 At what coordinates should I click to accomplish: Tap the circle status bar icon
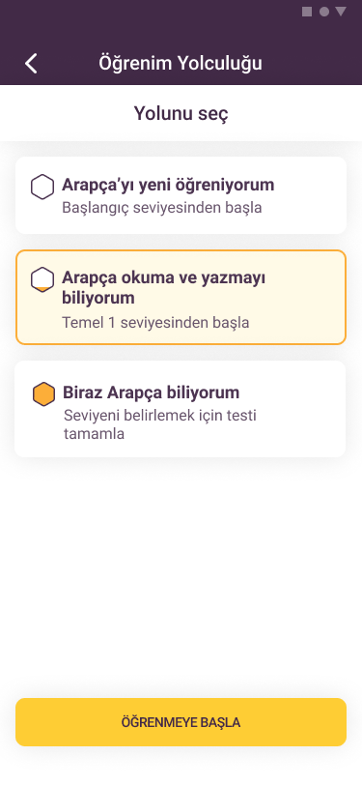[324, 12]
